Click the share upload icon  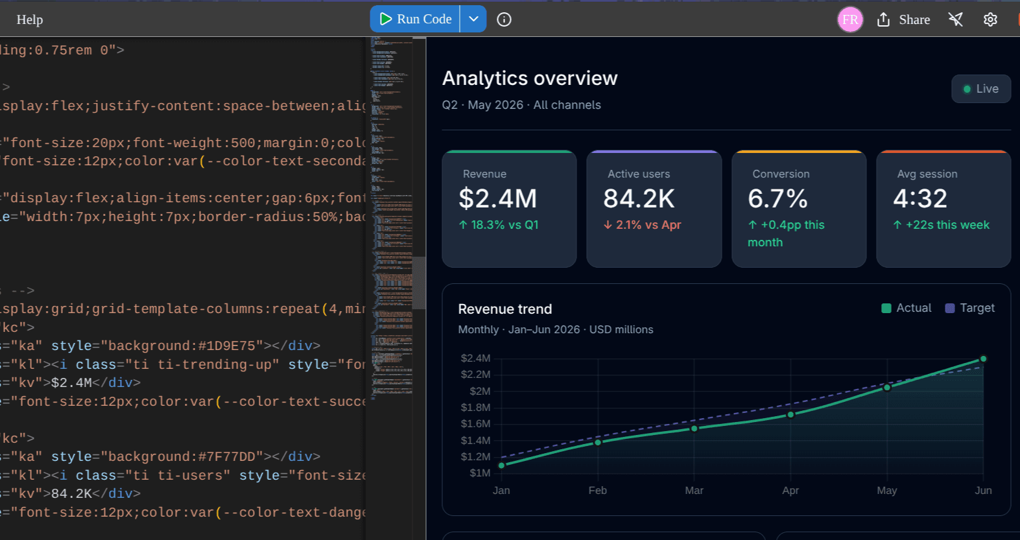pos(883,19)
